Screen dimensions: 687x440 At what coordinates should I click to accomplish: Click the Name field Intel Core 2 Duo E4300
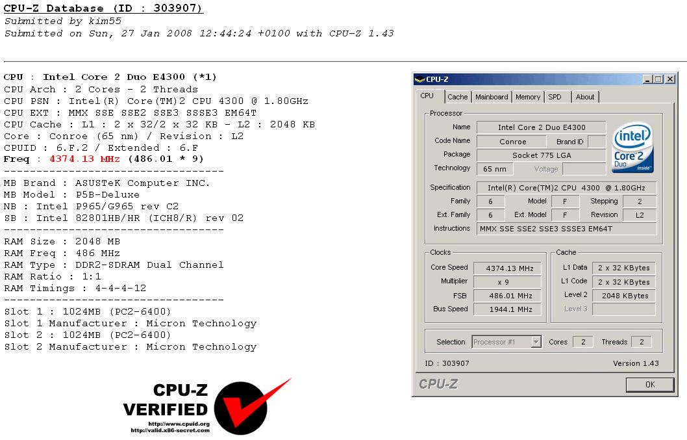[x=542, y=127]
